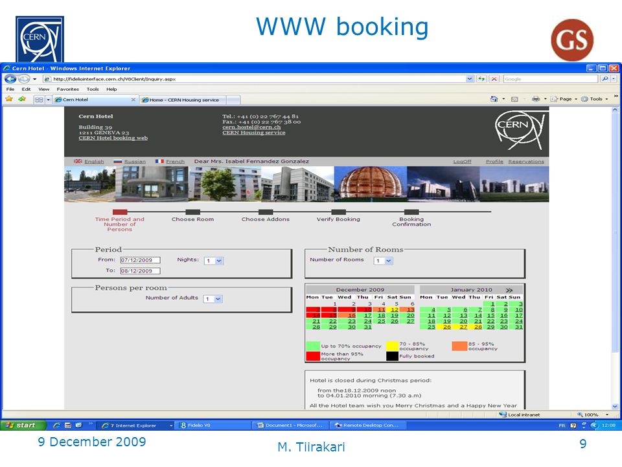Click the Google search box
Viewport: 622px width, 467px height.
pyautogui.click(x=551, y=78)
